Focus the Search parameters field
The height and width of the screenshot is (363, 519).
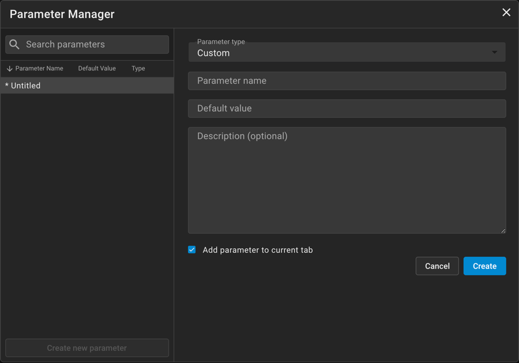point(92,44)
